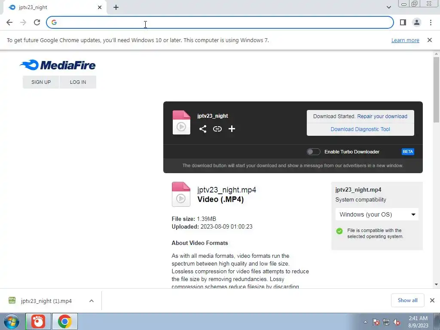
Task: Click the Video (.MP4) heading
Action: coord(220,199)
